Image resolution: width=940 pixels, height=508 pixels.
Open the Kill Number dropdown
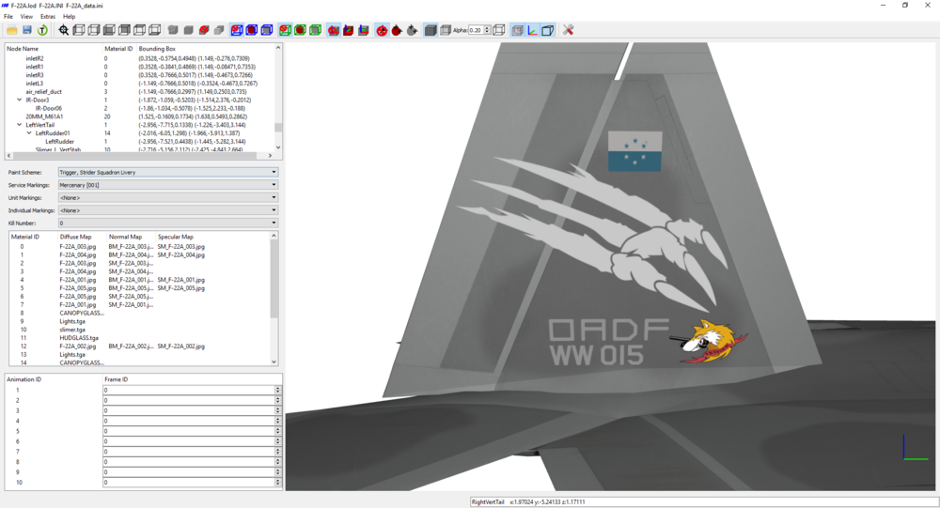click(x=168, y=223)
